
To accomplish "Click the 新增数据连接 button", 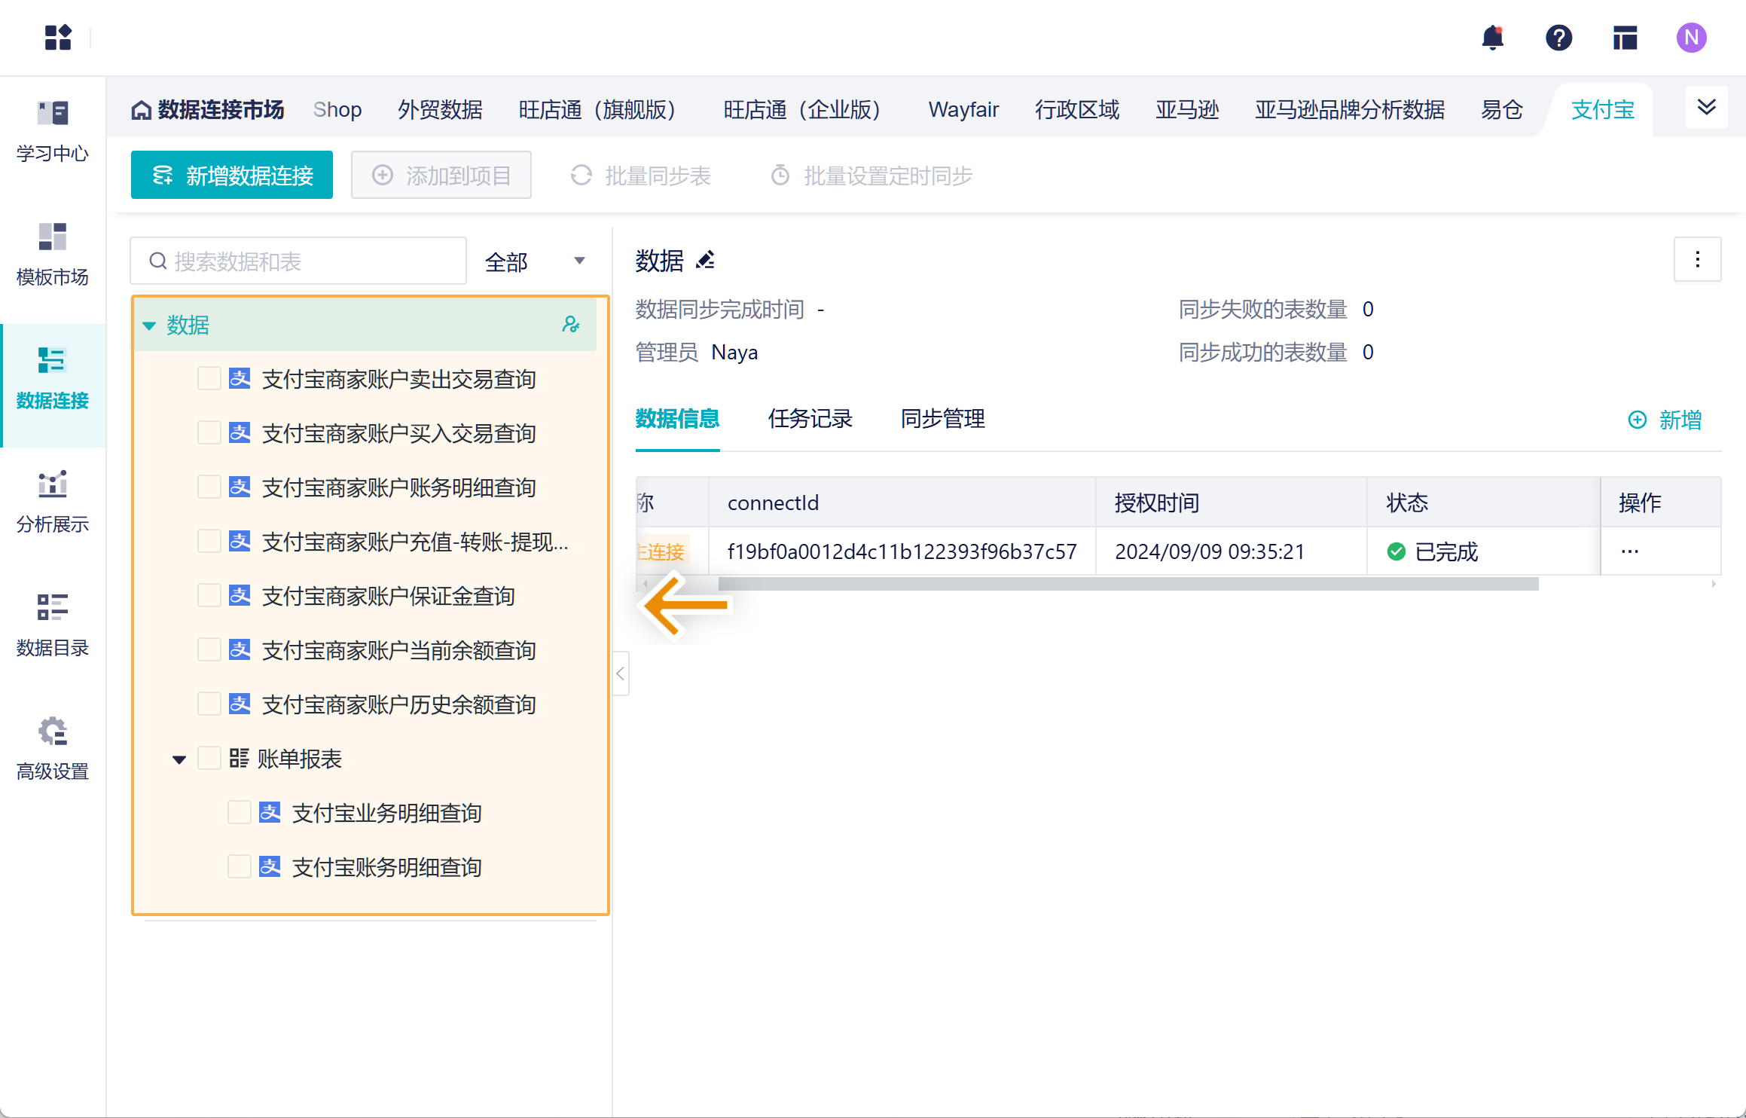I will [x=231, y=175].
